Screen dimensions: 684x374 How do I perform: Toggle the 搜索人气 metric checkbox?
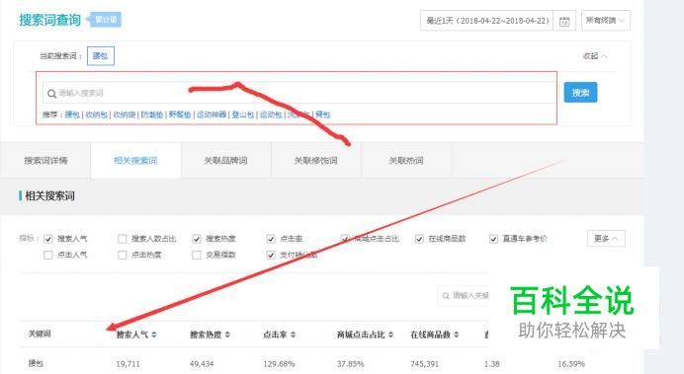(48, 239)
